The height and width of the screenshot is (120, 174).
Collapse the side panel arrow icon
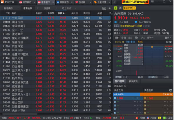click(110, 8)
